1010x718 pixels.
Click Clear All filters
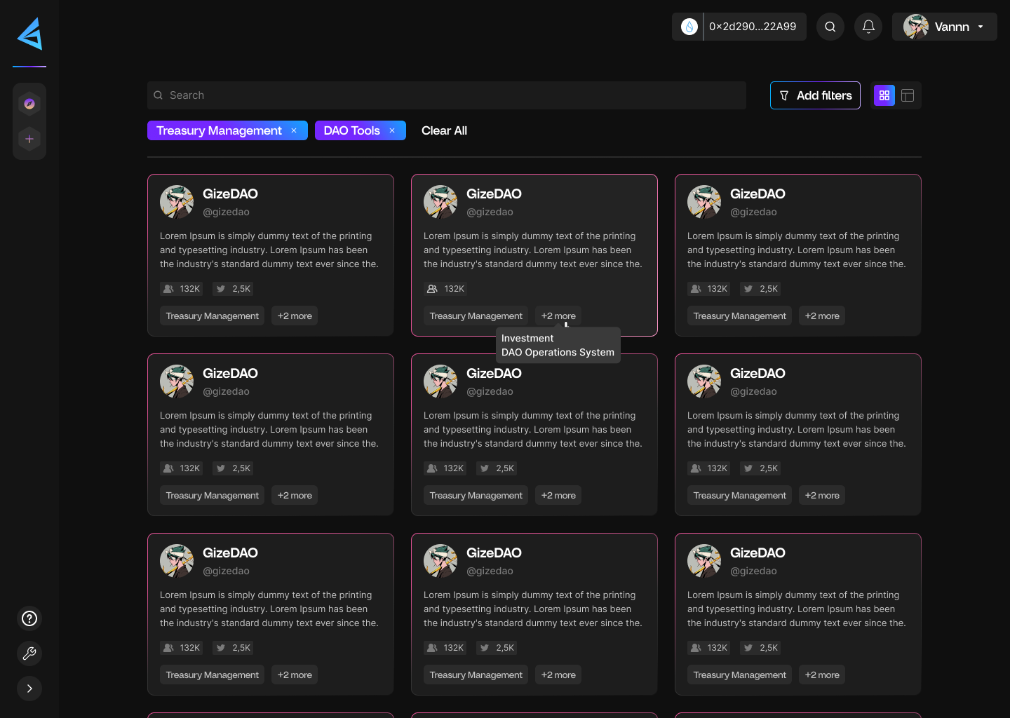[444, 130]
